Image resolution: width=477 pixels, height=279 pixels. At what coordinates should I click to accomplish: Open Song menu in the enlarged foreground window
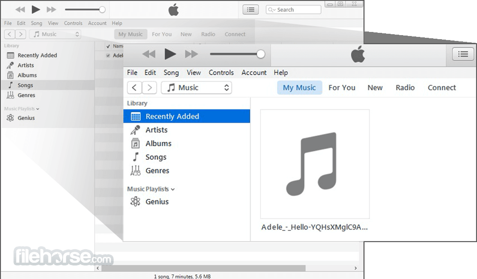(x=171, y=72)
